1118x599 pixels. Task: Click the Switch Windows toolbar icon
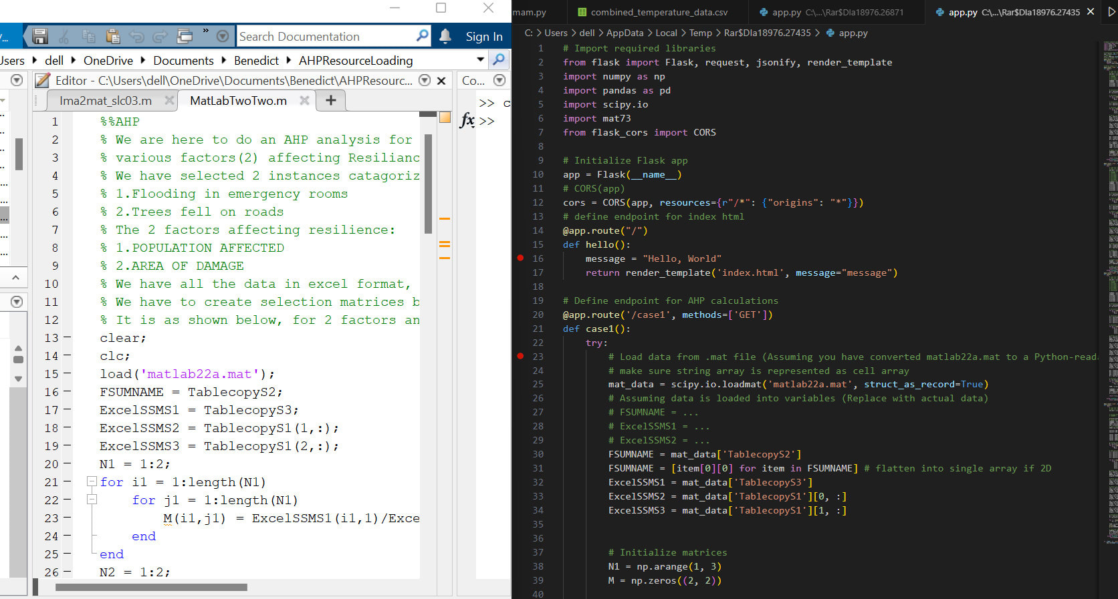point(185,36)
